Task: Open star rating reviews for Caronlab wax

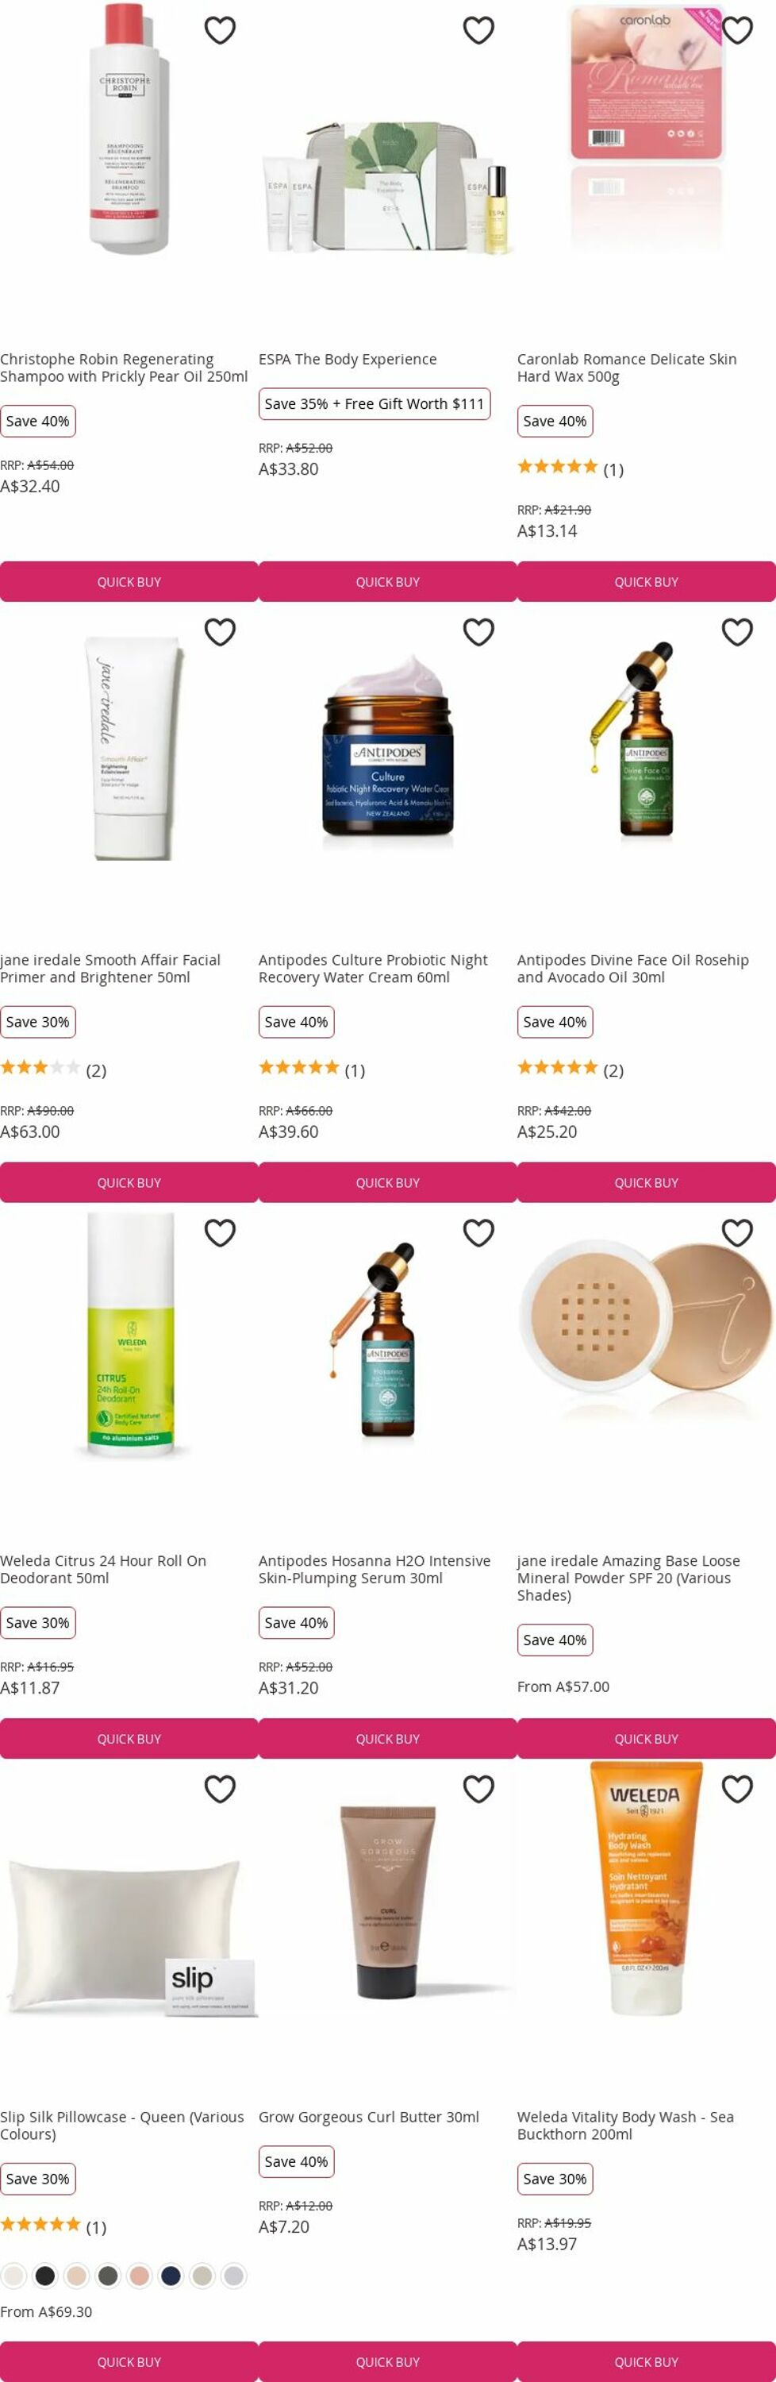Action: pos(570,468)
